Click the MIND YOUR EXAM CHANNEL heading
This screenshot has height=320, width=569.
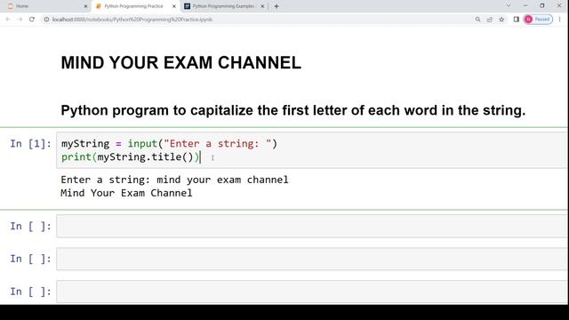click(x=180, y=63)
